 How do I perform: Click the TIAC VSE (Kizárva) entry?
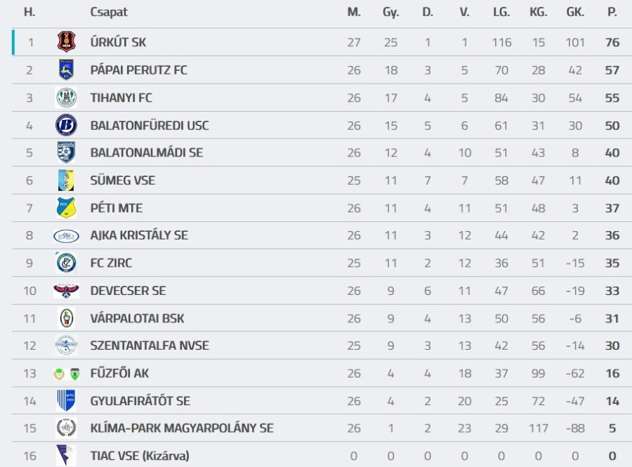click(140, 456)
